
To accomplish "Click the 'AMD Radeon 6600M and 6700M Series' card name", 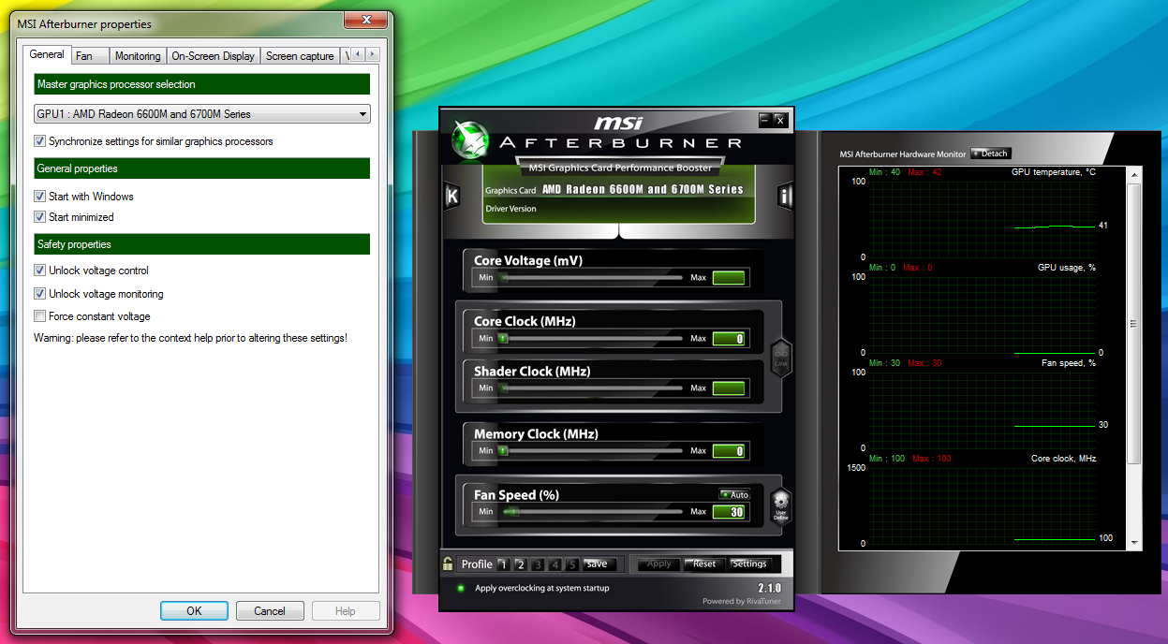I will click(x=643, y=189).
